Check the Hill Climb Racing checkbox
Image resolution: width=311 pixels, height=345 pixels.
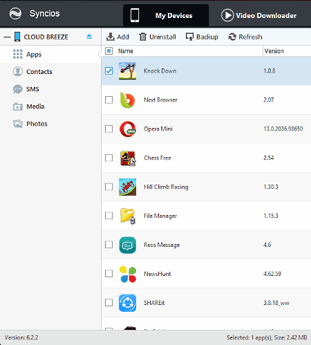pos(109,187)
